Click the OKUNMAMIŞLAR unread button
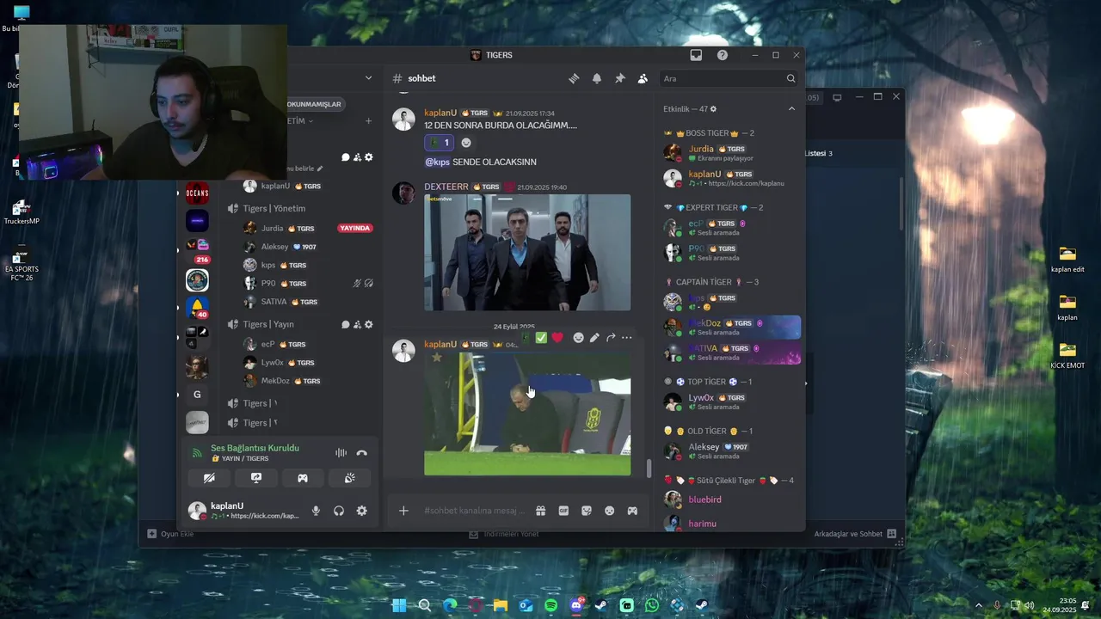The image size is (1101, 619). coord(315,104)
